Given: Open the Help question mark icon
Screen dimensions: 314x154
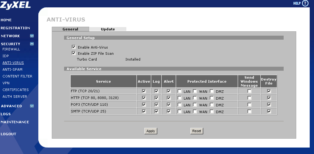Looking at the screenshot, I should [x=305, y=3].
